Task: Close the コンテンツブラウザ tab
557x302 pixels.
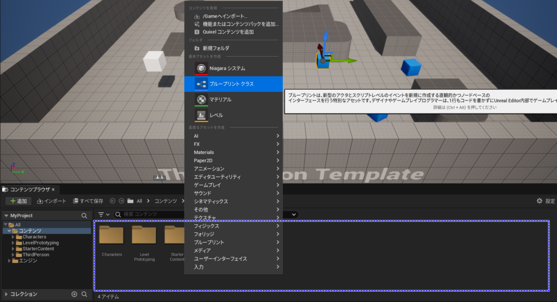Action: 53,189
